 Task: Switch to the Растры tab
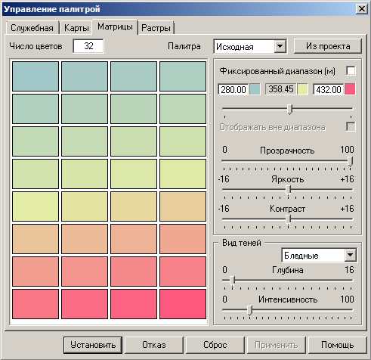coord(156,27)
